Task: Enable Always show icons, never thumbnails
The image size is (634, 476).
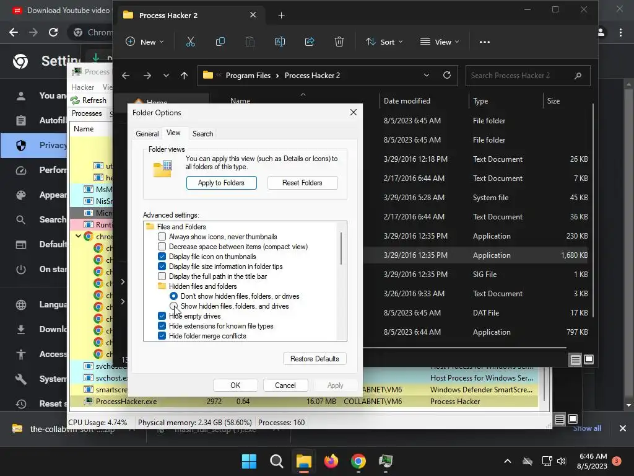Action: tap(162, 236)
